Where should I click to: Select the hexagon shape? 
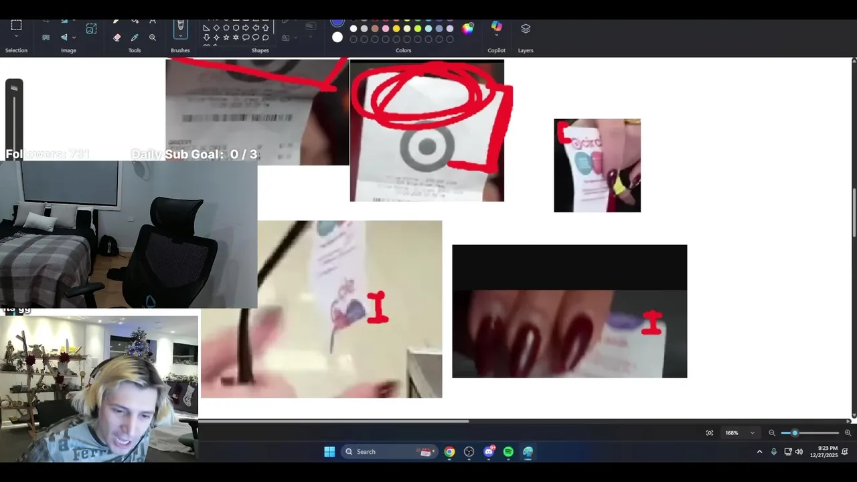pyautogui.click(x=236, y=28)
